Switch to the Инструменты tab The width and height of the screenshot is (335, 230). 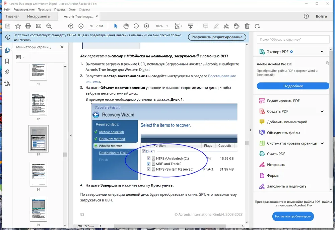tap(39, 16)
